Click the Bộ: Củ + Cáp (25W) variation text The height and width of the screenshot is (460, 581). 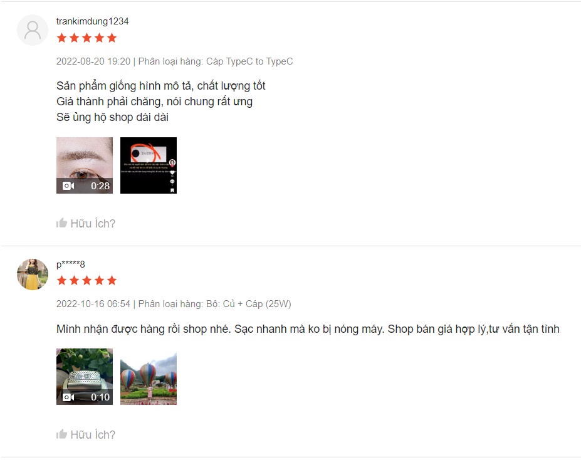tap(249, 304)
